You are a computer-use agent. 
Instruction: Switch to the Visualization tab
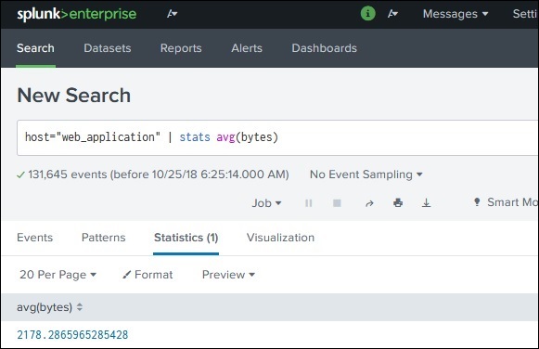280,238
